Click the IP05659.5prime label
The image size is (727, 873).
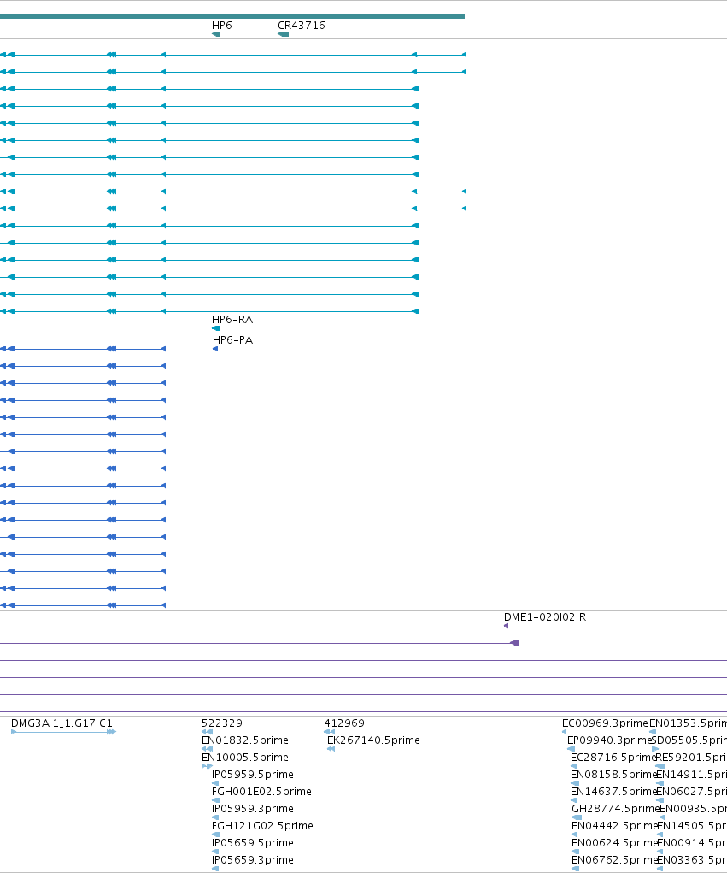(253, 843)
